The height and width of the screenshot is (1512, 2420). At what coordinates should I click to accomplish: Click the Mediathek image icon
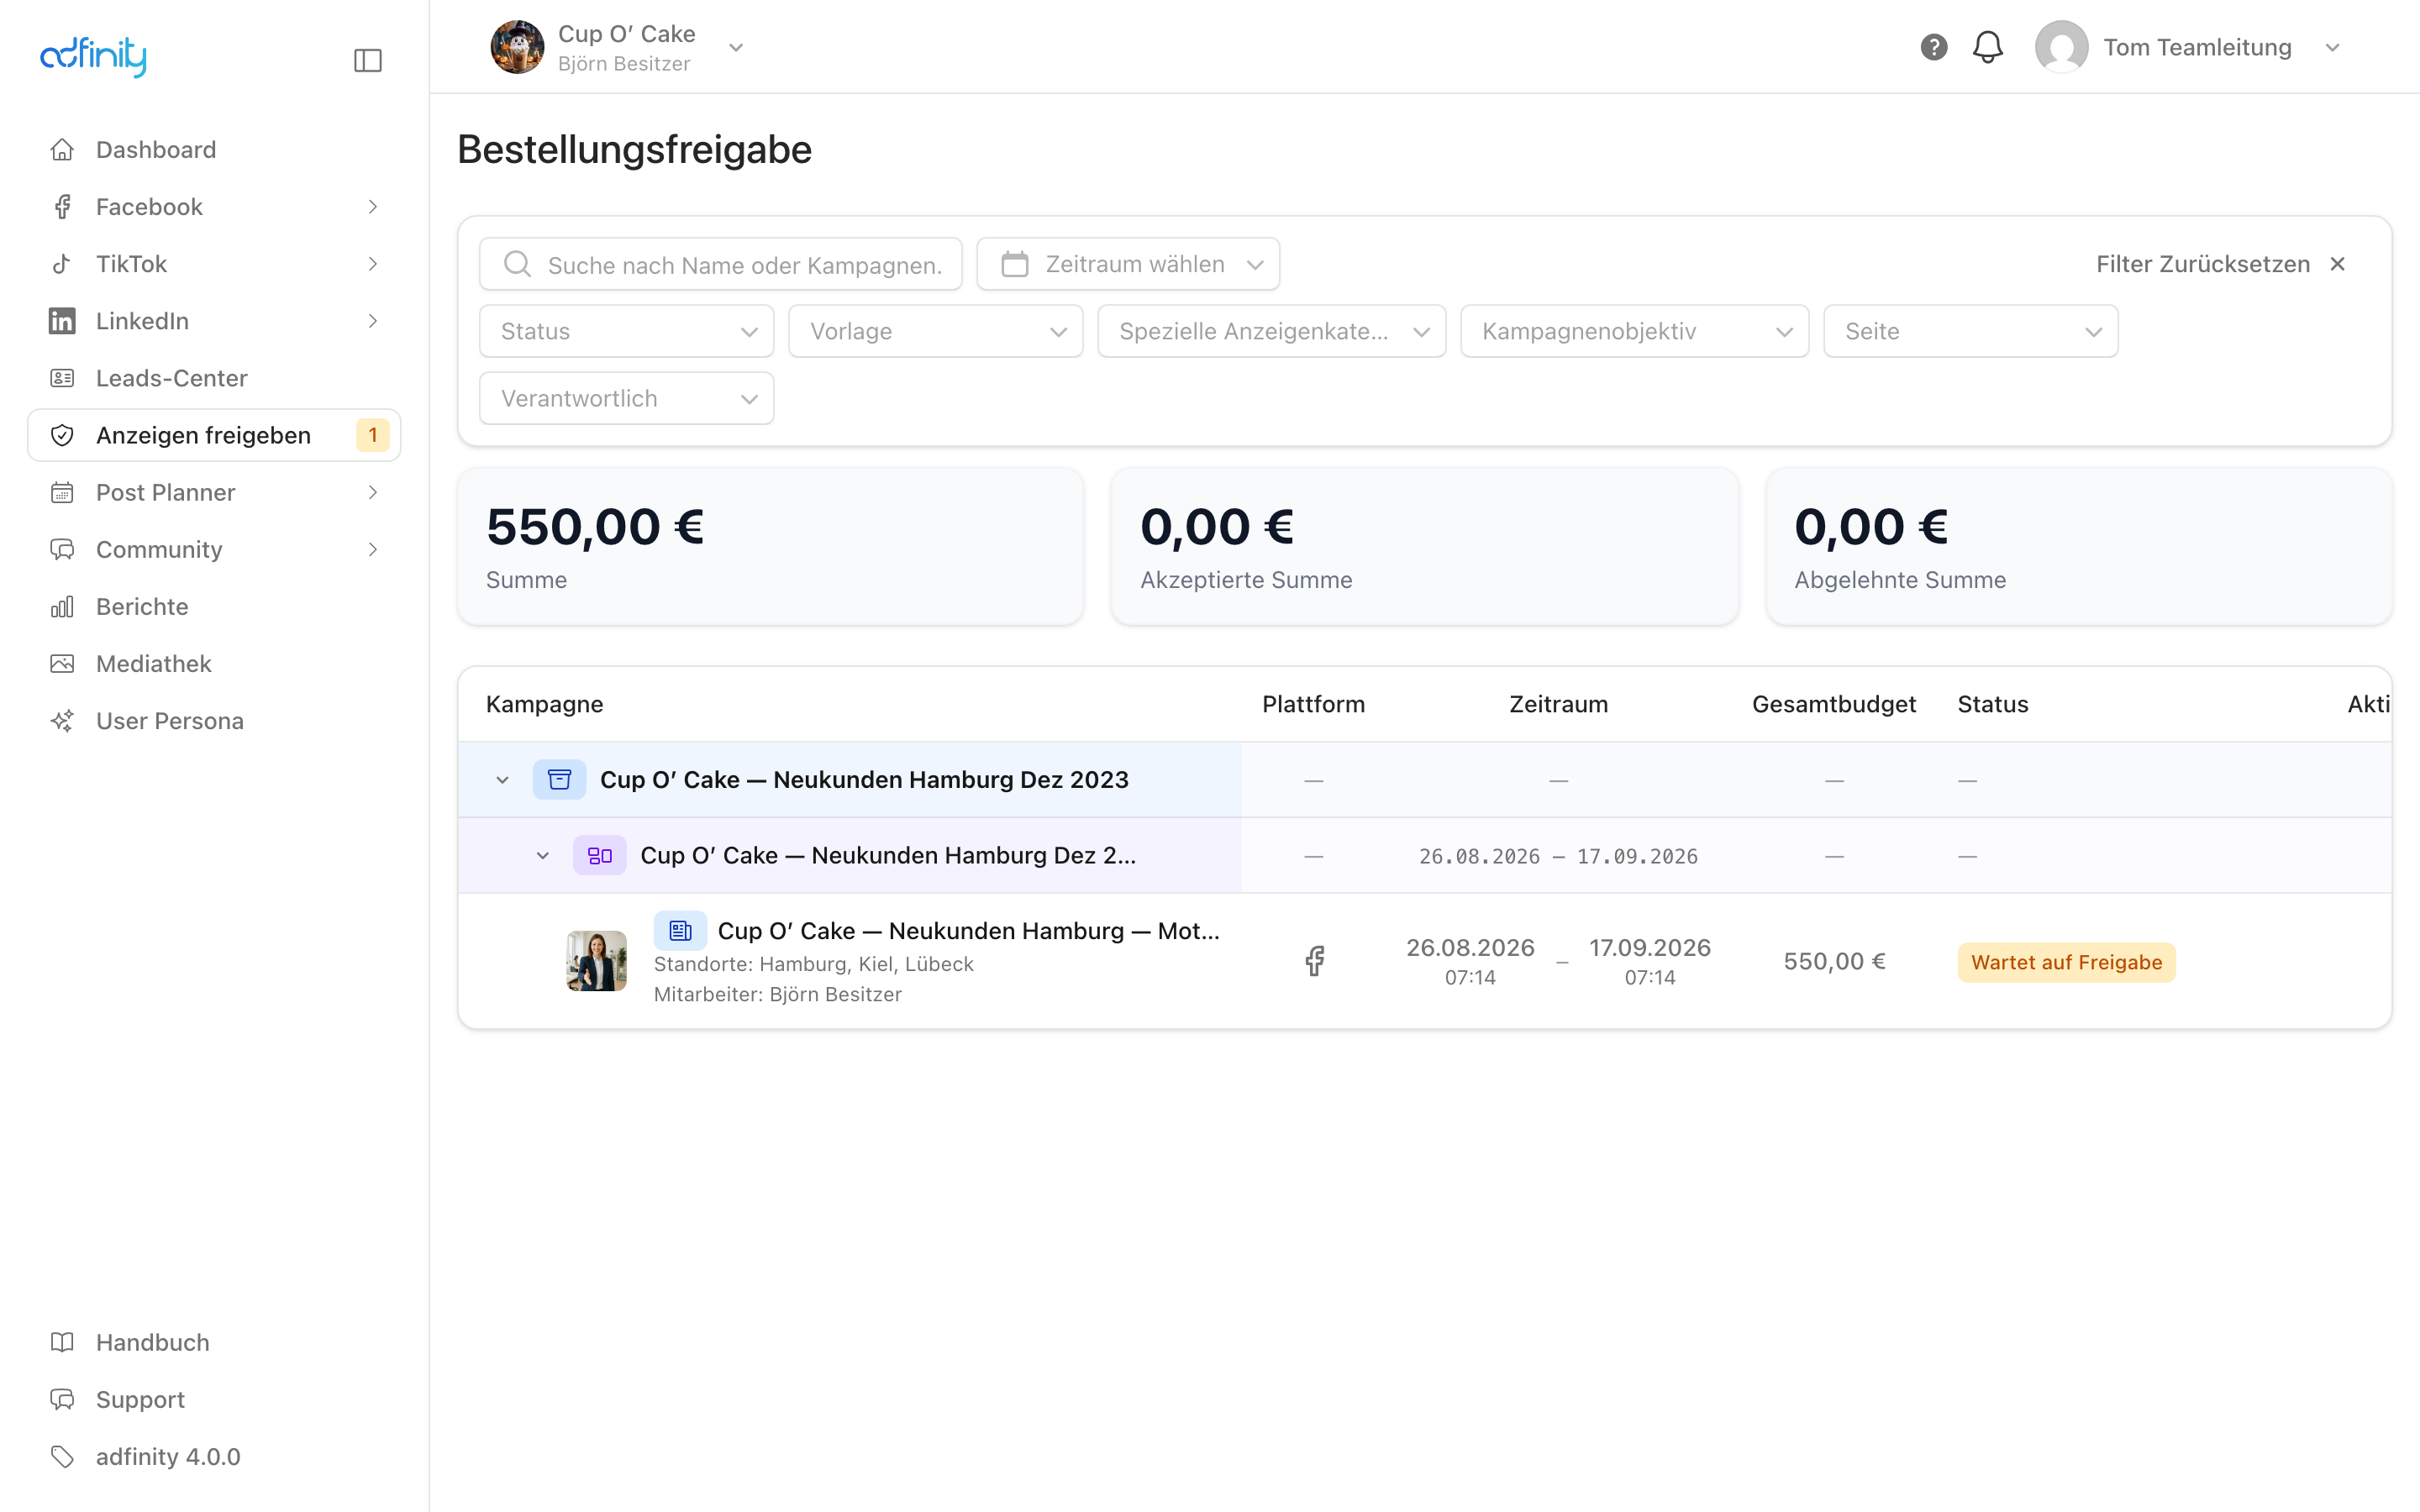point(62,663)
